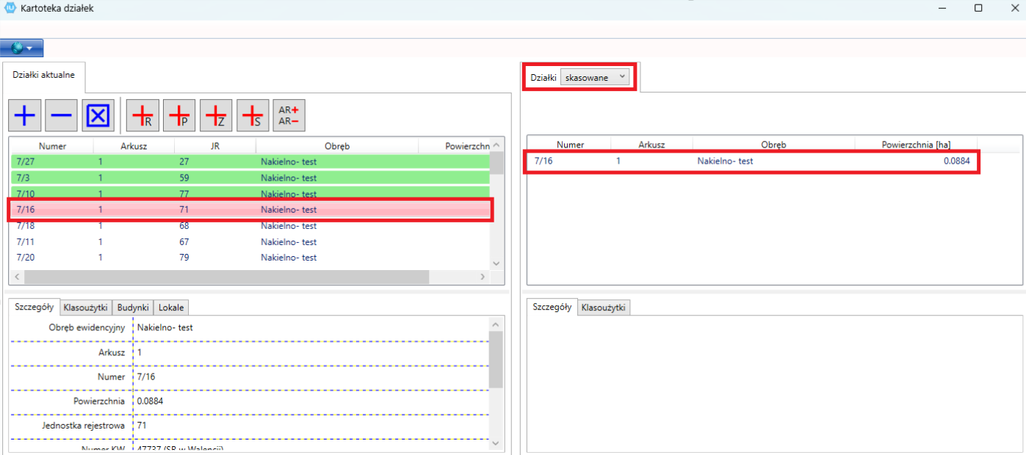Click the red plus P icon
The height and width of the screenshot is (455, 1026).
(179, 116)
